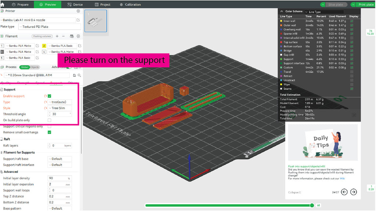This screenshot has height=211, width=376.
Task: Click Threshold angle input field
Action: (60, 114)
